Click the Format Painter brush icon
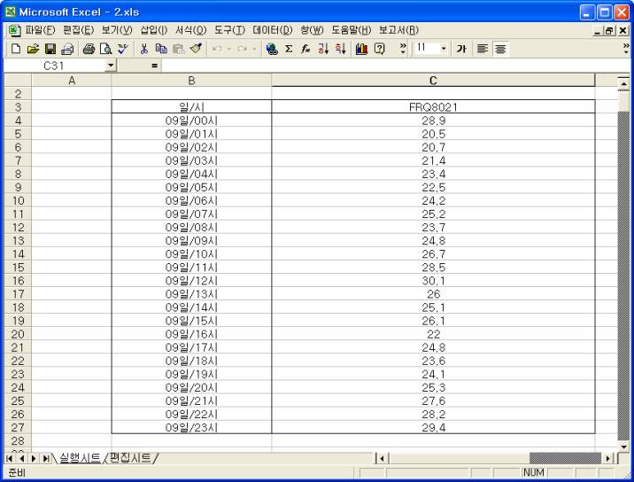Viewport: 634px width, 482px height. click(194, 48)
